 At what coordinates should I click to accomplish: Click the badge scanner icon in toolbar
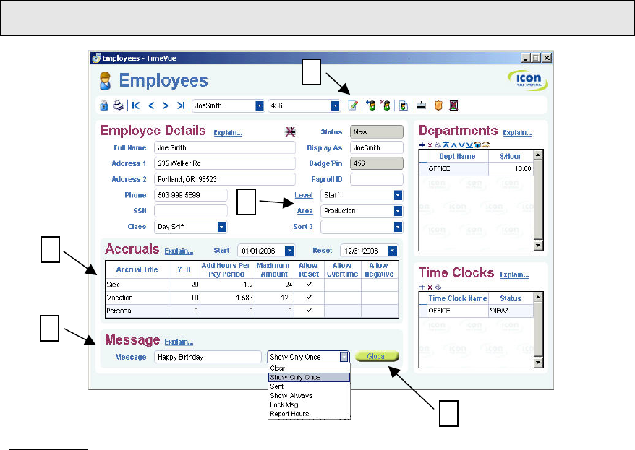click(x=421, y=105)
